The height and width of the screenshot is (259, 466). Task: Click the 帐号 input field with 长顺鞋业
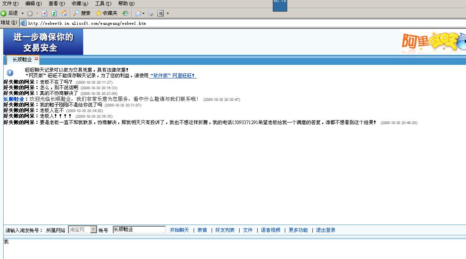[x=139, y=229]
